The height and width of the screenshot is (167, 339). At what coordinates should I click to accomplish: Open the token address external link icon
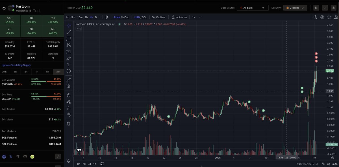coord(39,11)
